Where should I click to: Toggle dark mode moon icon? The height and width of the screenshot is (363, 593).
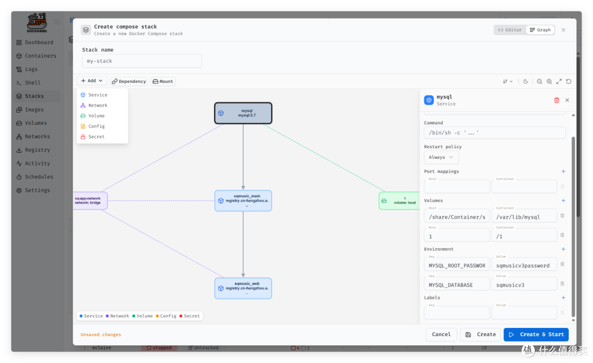pyautogui.click(x=525, y=81)
